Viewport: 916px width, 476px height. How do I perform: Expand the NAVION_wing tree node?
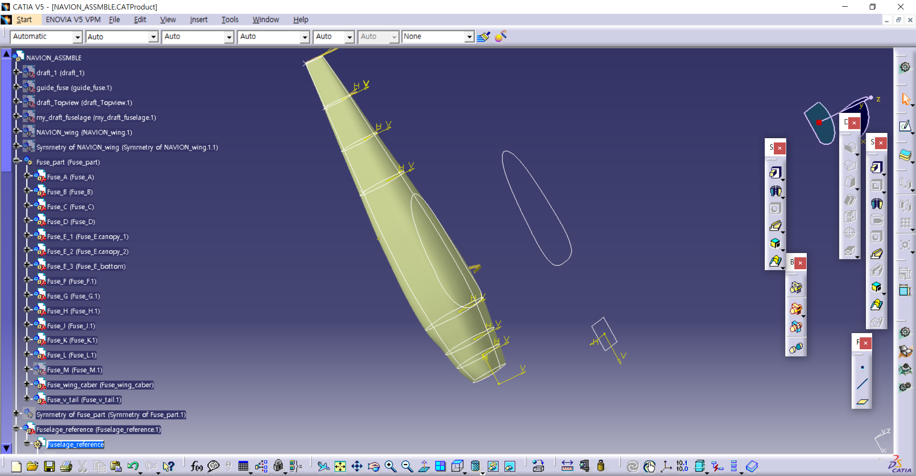click(16, 131)
